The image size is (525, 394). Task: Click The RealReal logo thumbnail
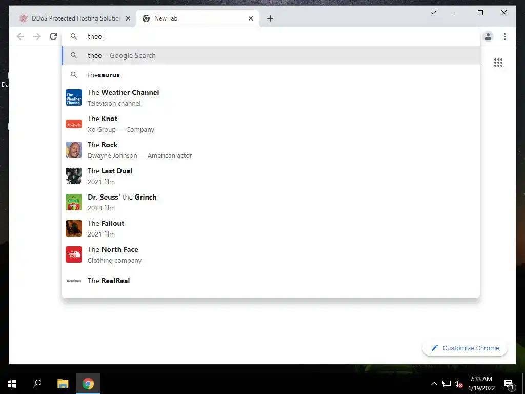74,281
